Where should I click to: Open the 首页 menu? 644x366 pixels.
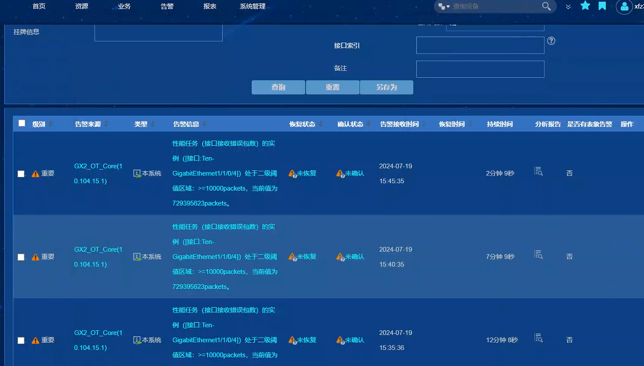[x=39, y=6]
